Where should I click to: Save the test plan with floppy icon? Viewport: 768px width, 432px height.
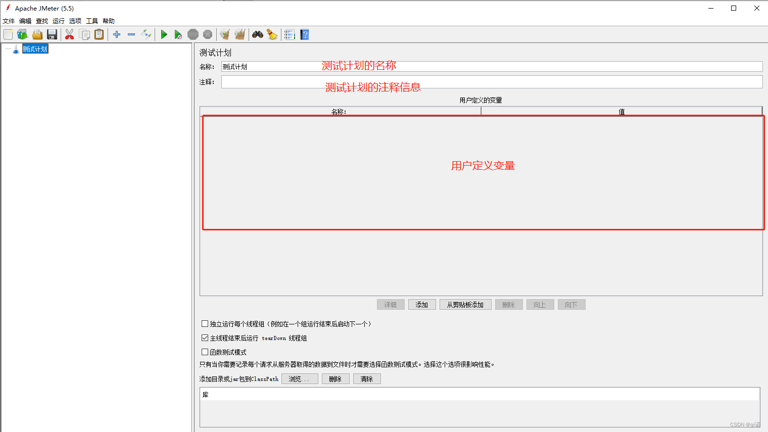52,34
